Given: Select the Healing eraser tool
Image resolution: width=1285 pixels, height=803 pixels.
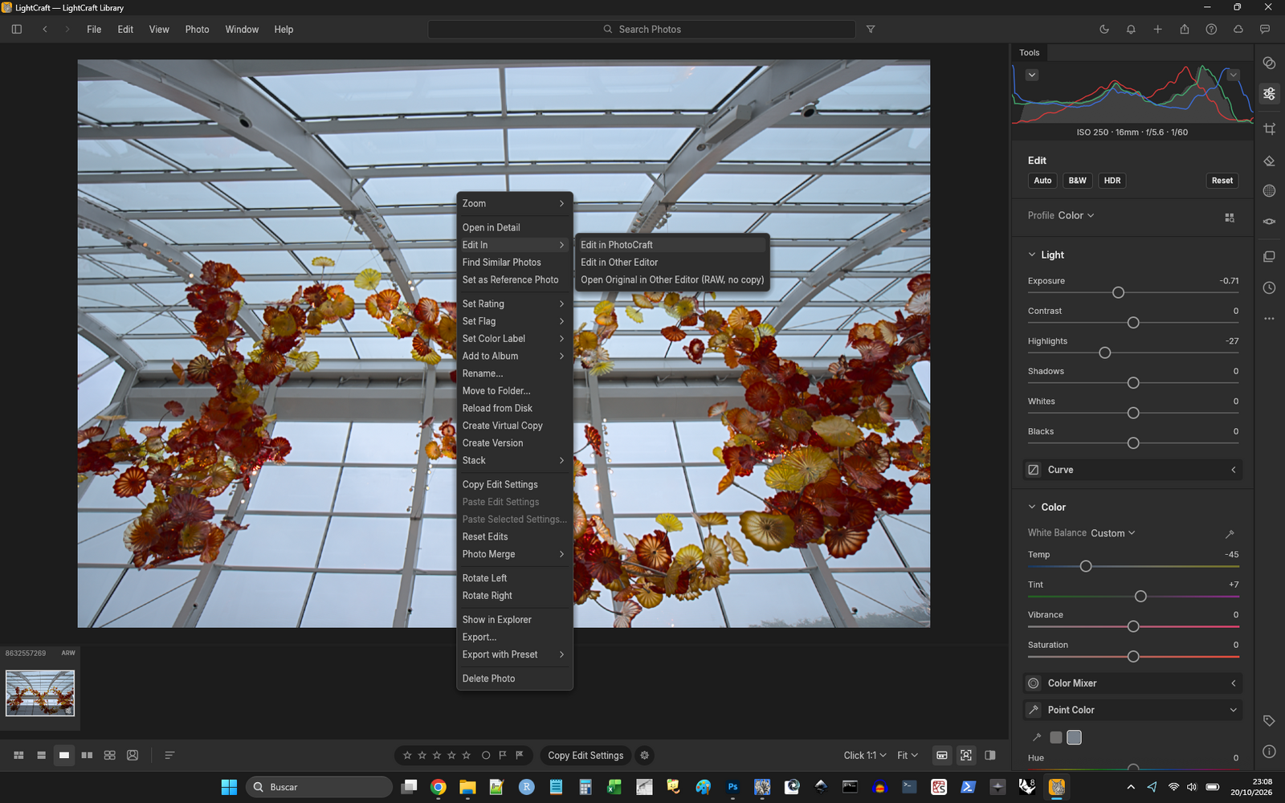Looking at the screenshot, I should coord(1269,161).
